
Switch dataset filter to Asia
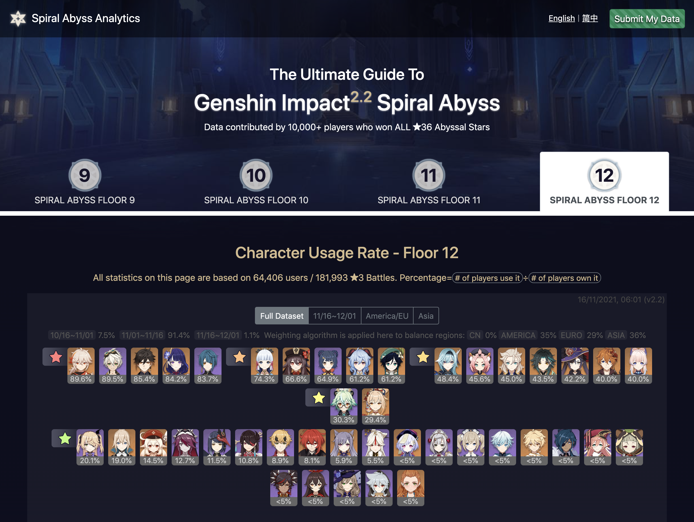click(x=426, y=316)
